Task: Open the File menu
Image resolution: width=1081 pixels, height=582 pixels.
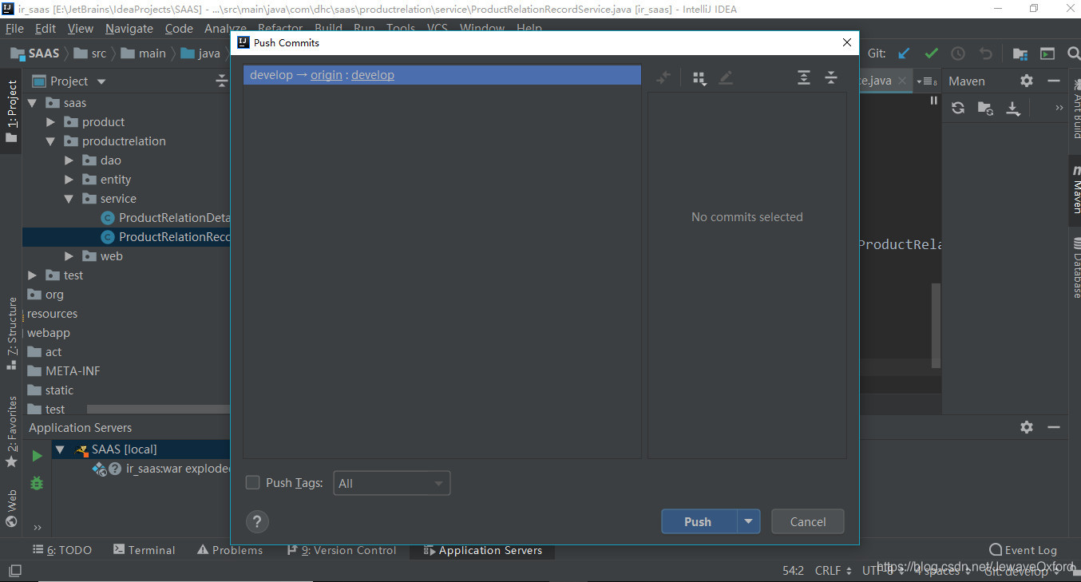Action: coord(14,28)
